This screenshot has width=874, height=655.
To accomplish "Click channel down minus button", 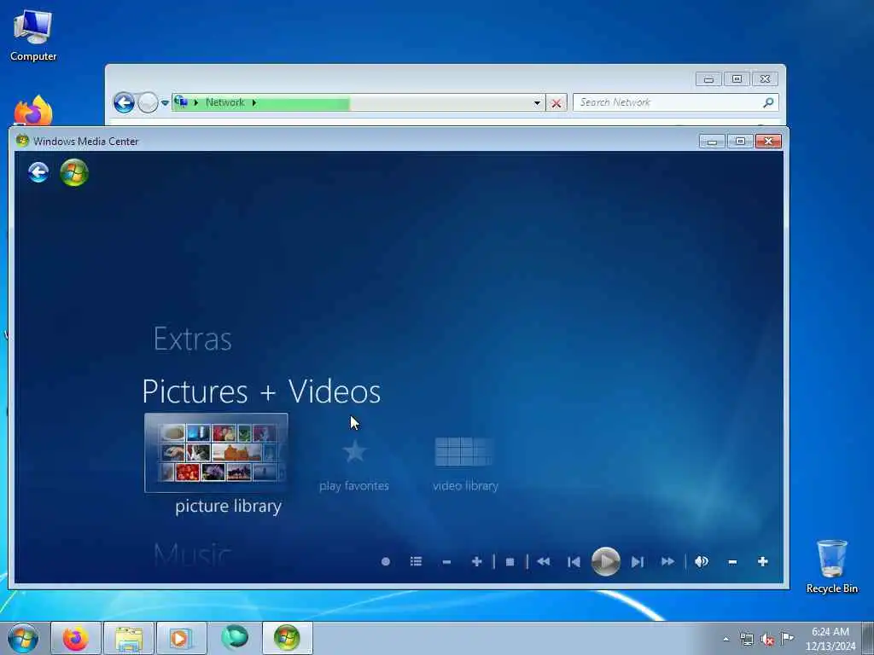I will point(446,562).
